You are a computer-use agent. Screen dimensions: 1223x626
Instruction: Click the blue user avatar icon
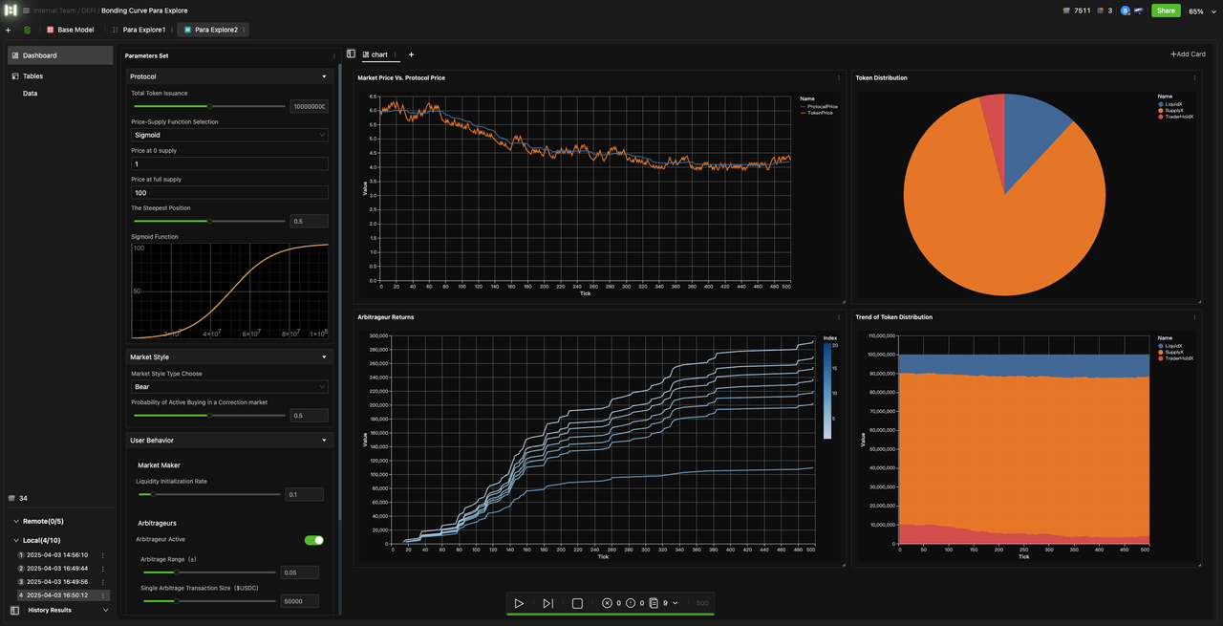point(1125,11)
